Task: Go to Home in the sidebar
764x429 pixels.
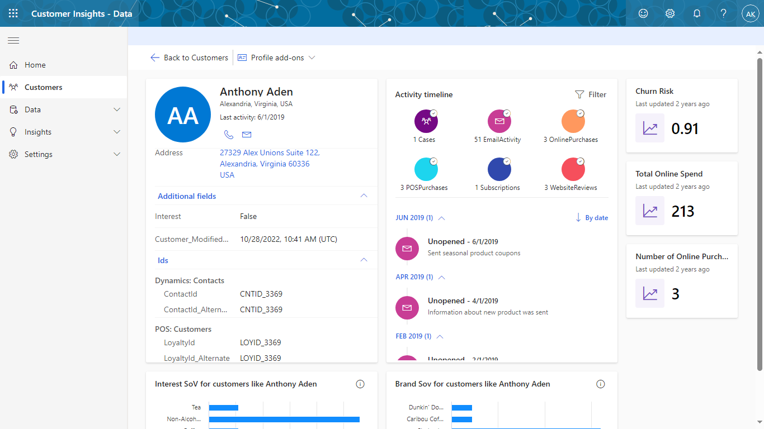Action: coord(35,65)
